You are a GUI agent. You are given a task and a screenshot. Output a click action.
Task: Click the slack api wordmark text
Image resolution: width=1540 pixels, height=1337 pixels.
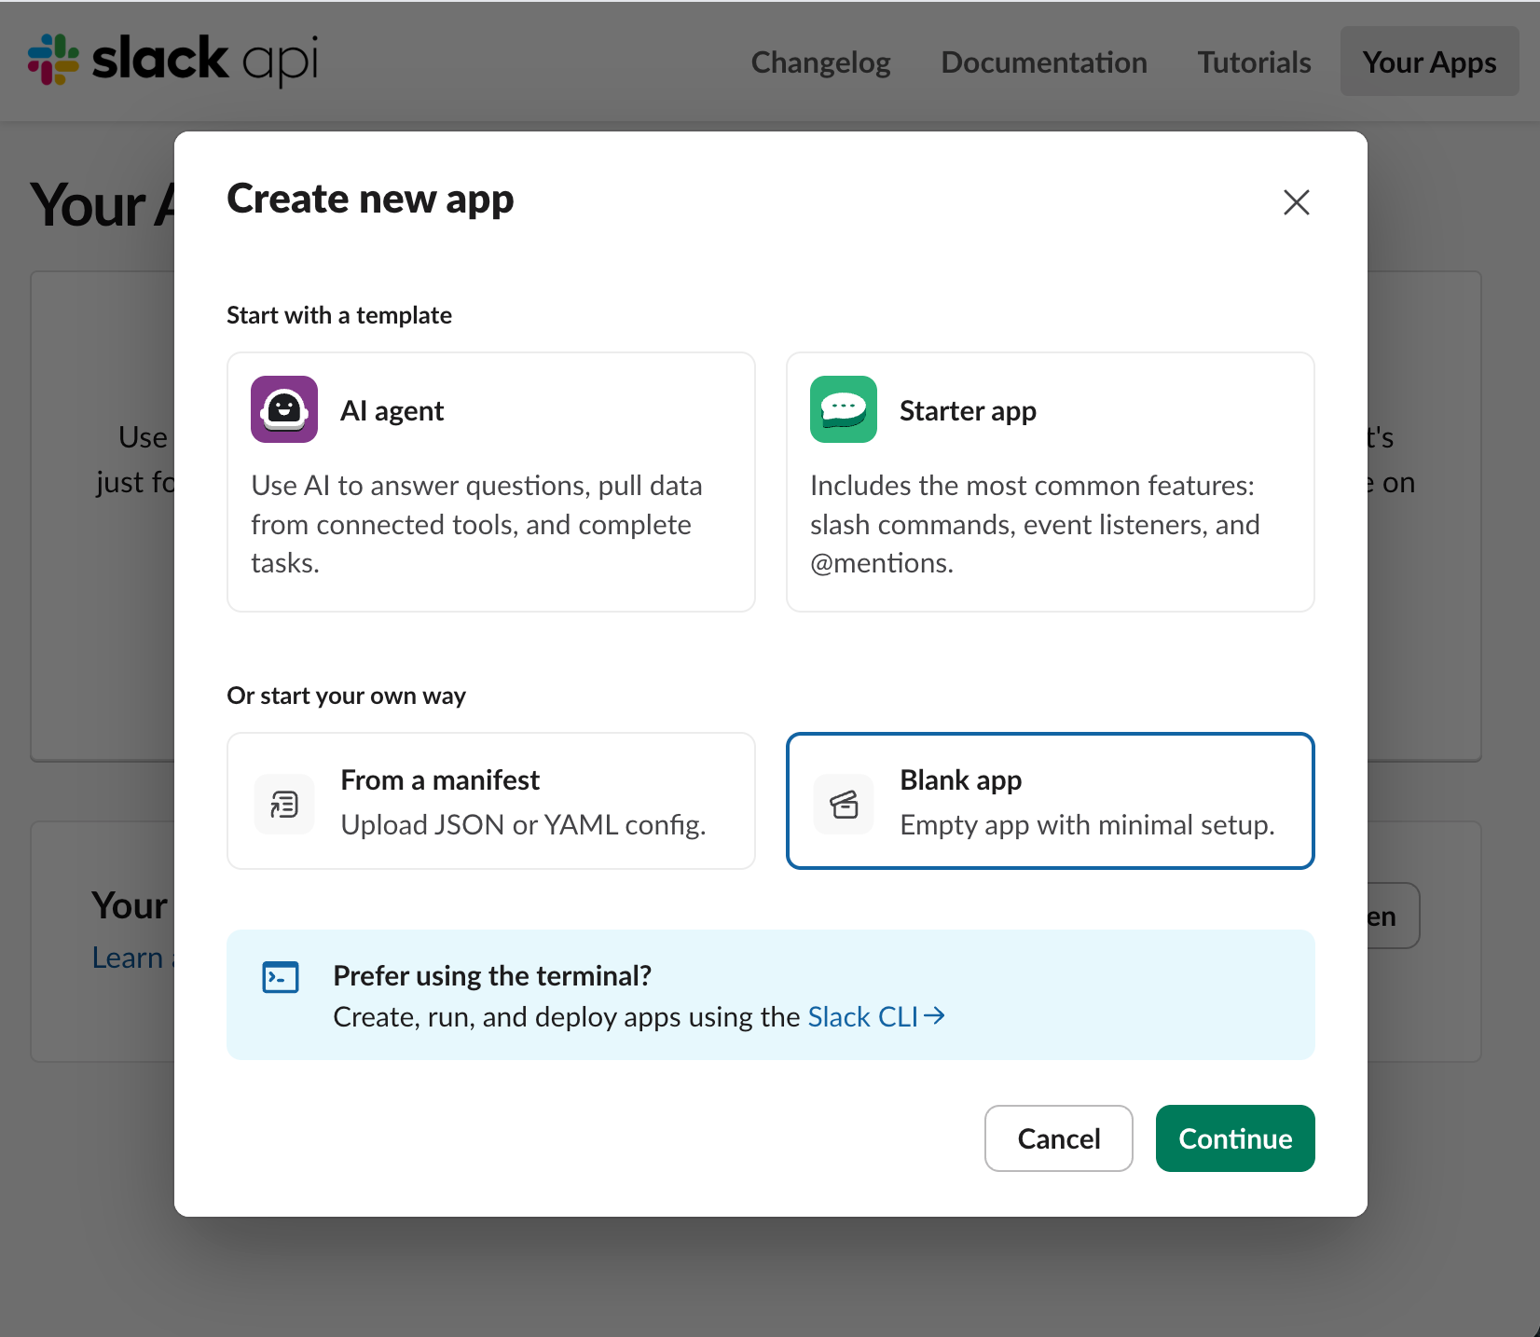(205, 60)
